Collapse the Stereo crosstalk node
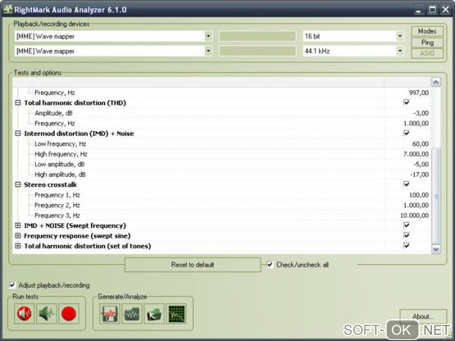The height and width of the screenshot is (341, 455). pos(18,185)
